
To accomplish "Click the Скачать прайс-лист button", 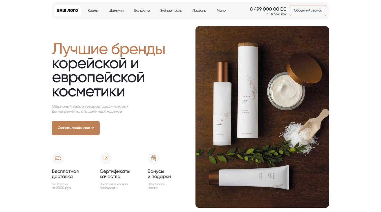I will 76,128.
